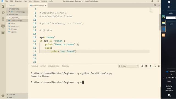Open the Go menu

tap(30, 1)
